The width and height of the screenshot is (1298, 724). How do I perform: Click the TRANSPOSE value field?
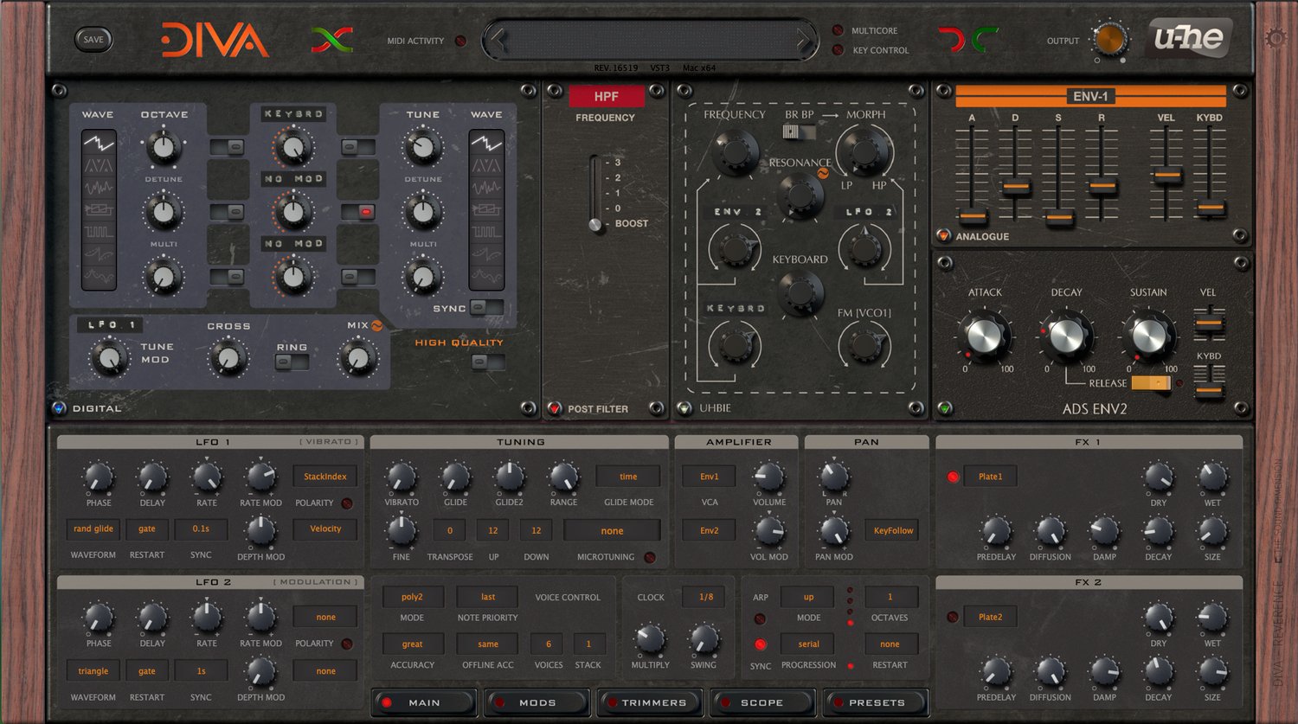(449, 530)
